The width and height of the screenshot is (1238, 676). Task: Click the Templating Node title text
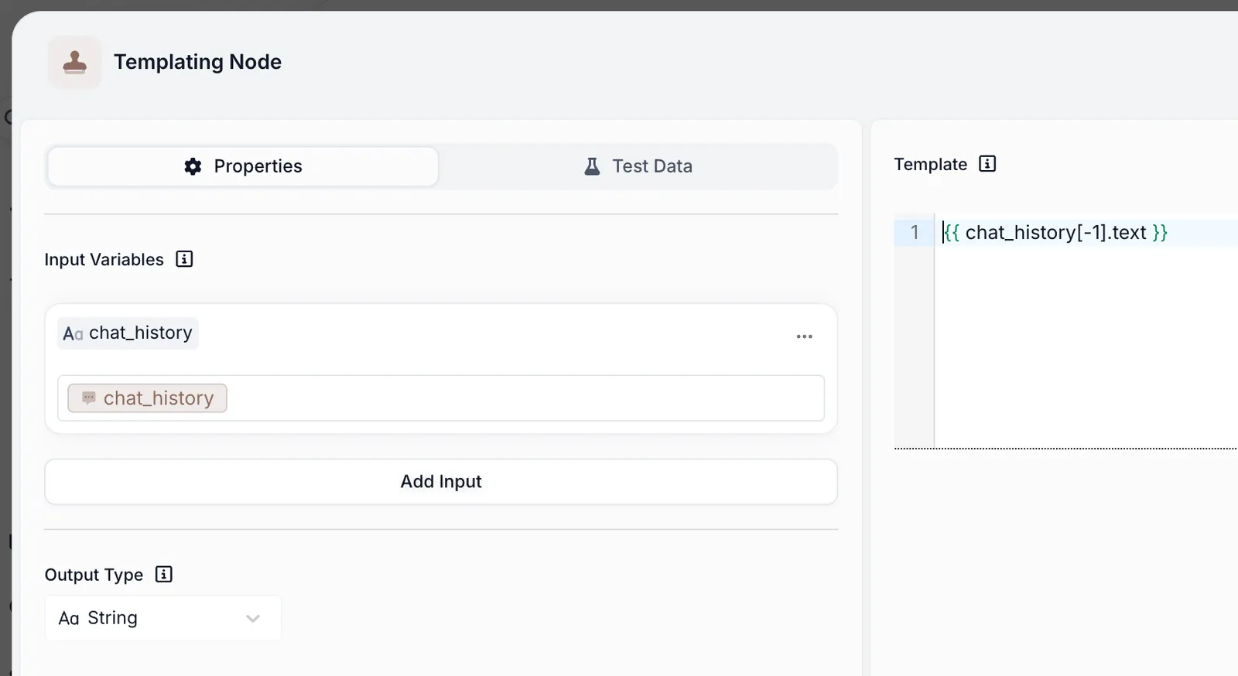tap(198, 62)
